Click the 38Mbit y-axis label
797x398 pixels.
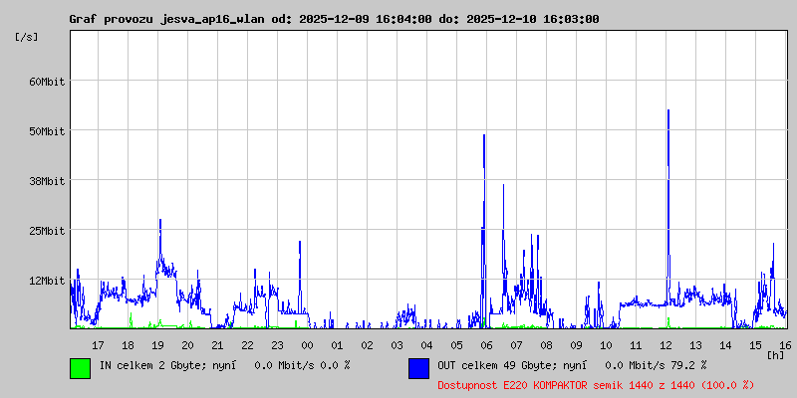click(47, 181)
